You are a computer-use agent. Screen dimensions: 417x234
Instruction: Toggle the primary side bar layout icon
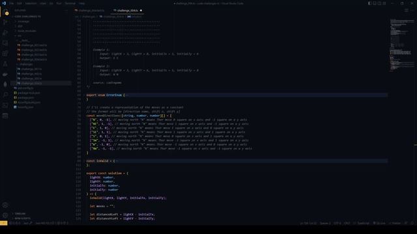(x=369, y=3)
